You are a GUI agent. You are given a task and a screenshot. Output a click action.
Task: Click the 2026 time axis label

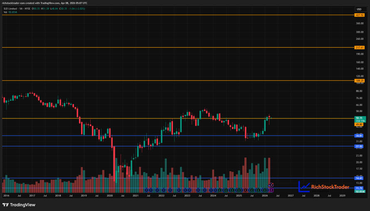click(265, 196)
